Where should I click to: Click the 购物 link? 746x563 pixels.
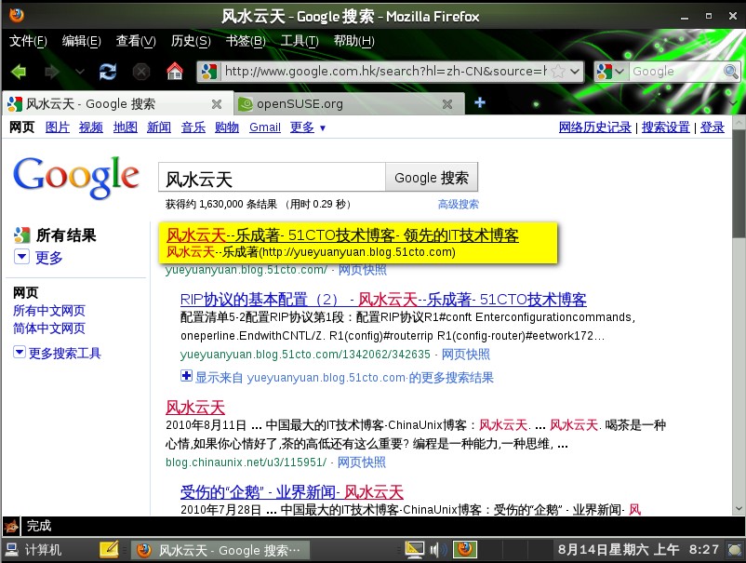(227, 127)
